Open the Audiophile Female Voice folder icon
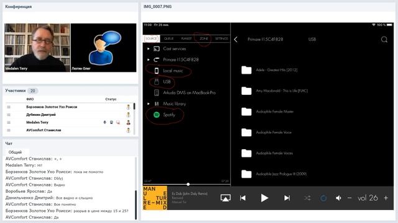The image size is (398, 223). click(x=246, y=132)
